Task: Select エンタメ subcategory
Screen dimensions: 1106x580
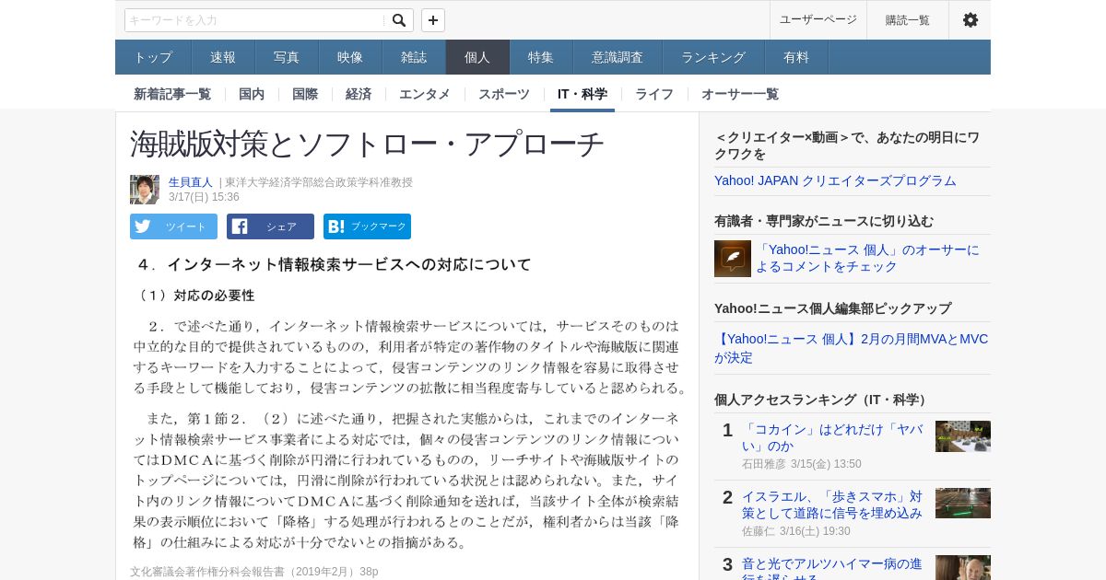Action: click(x=425, y=94)
